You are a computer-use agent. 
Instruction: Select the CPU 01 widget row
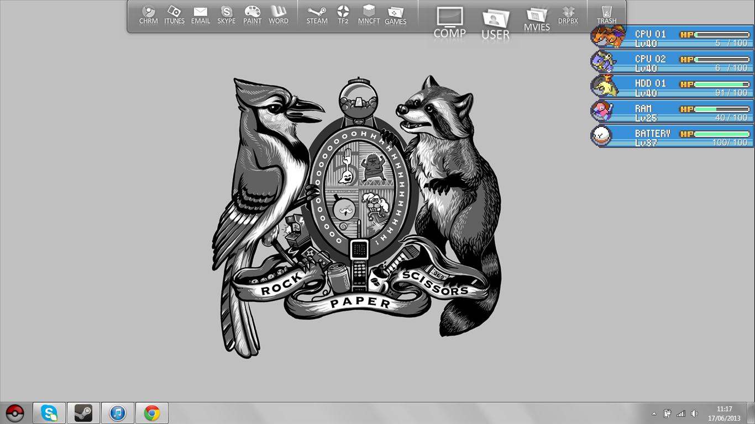pyautogui.click(x=672, y=36)
